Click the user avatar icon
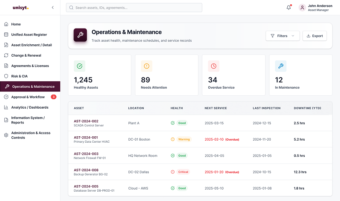The width and height of the screenshot is (340, 201). click(x=302, y=8)
